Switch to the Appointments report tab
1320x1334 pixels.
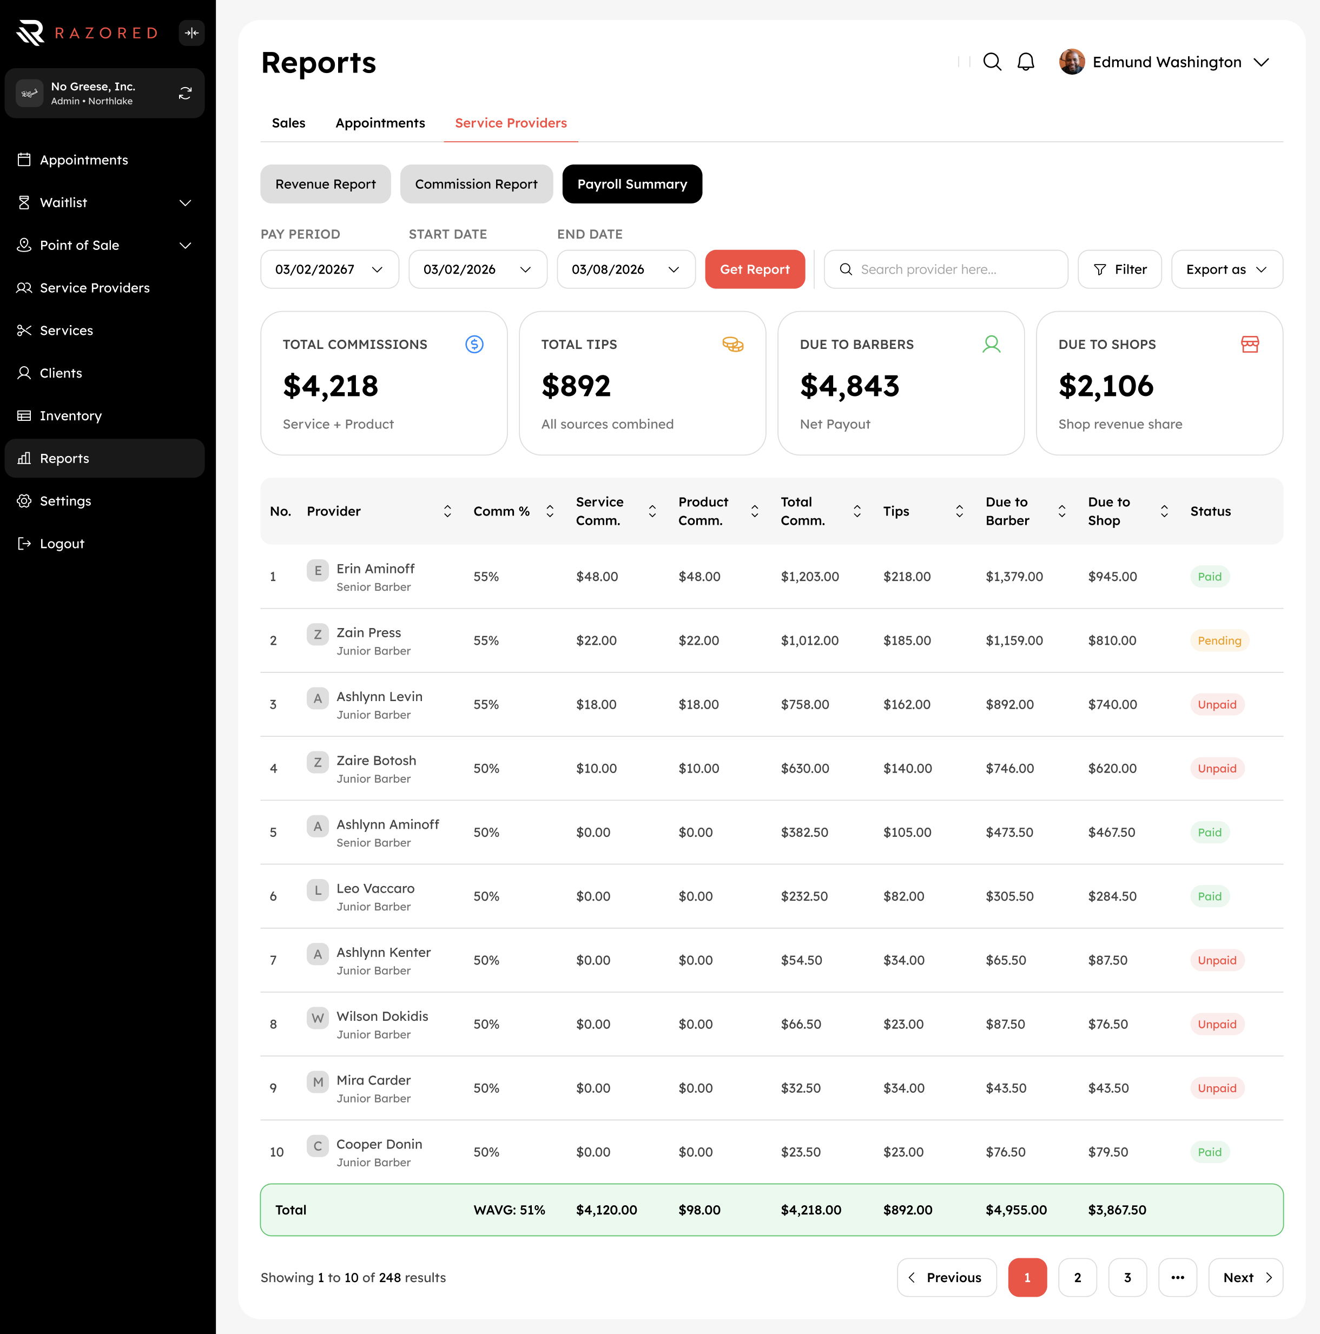pyautogui.click(x=380, y=123)
